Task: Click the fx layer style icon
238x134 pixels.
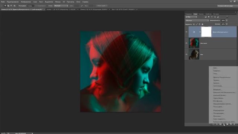Action: point(217,124)
